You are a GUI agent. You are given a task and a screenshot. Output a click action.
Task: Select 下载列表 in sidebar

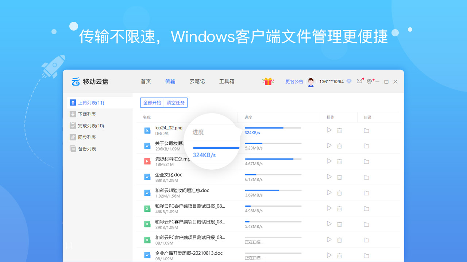coord(100,114)
